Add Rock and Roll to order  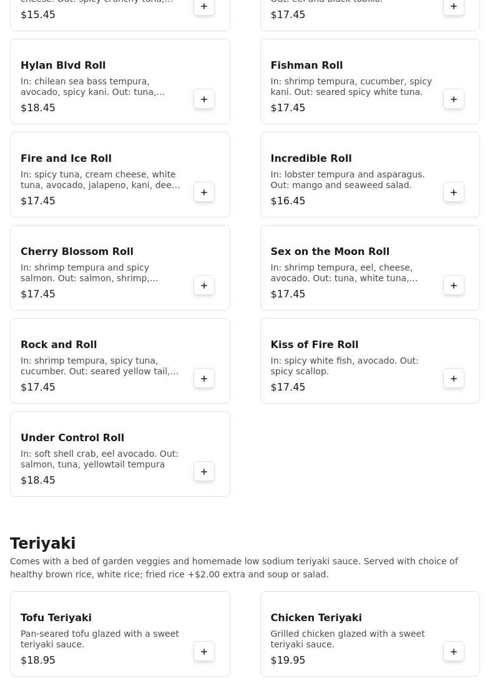(x=204, y=379)
